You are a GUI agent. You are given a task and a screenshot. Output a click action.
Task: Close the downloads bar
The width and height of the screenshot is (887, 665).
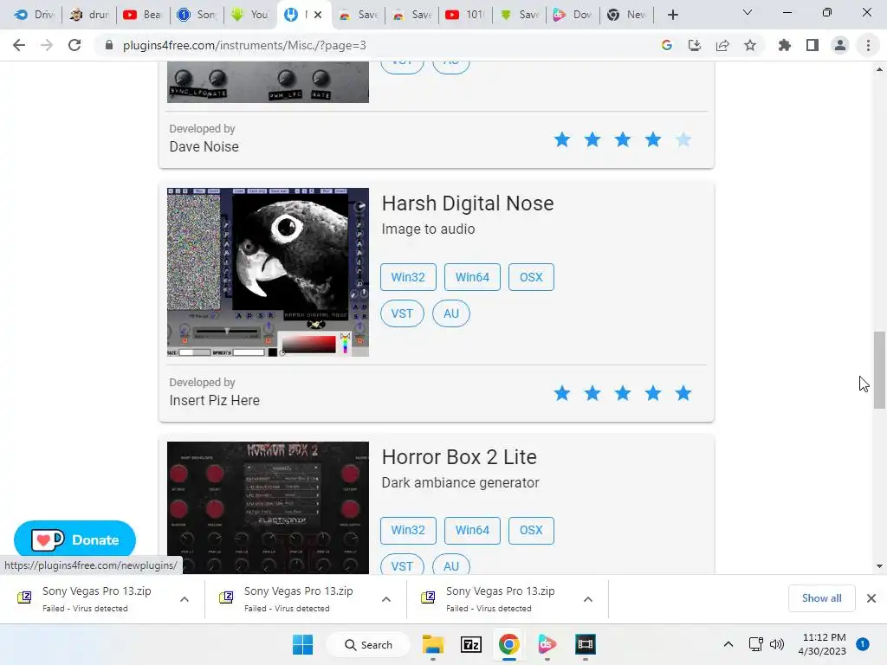(x=871, y=598)
